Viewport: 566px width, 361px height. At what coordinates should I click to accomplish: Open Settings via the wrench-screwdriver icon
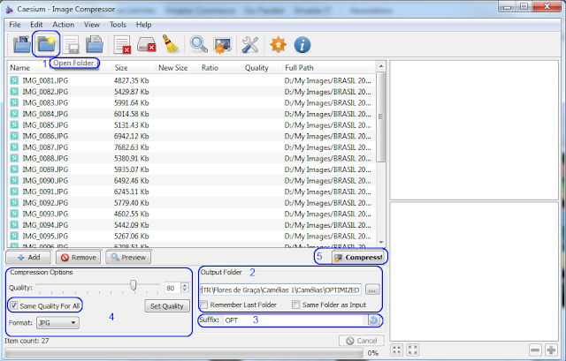pos(249,45)
